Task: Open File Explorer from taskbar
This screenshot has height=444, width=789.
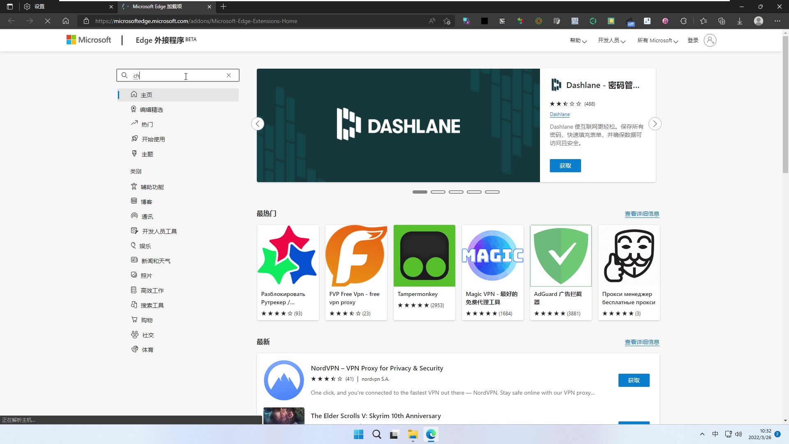Action: [x=413, y=435]
